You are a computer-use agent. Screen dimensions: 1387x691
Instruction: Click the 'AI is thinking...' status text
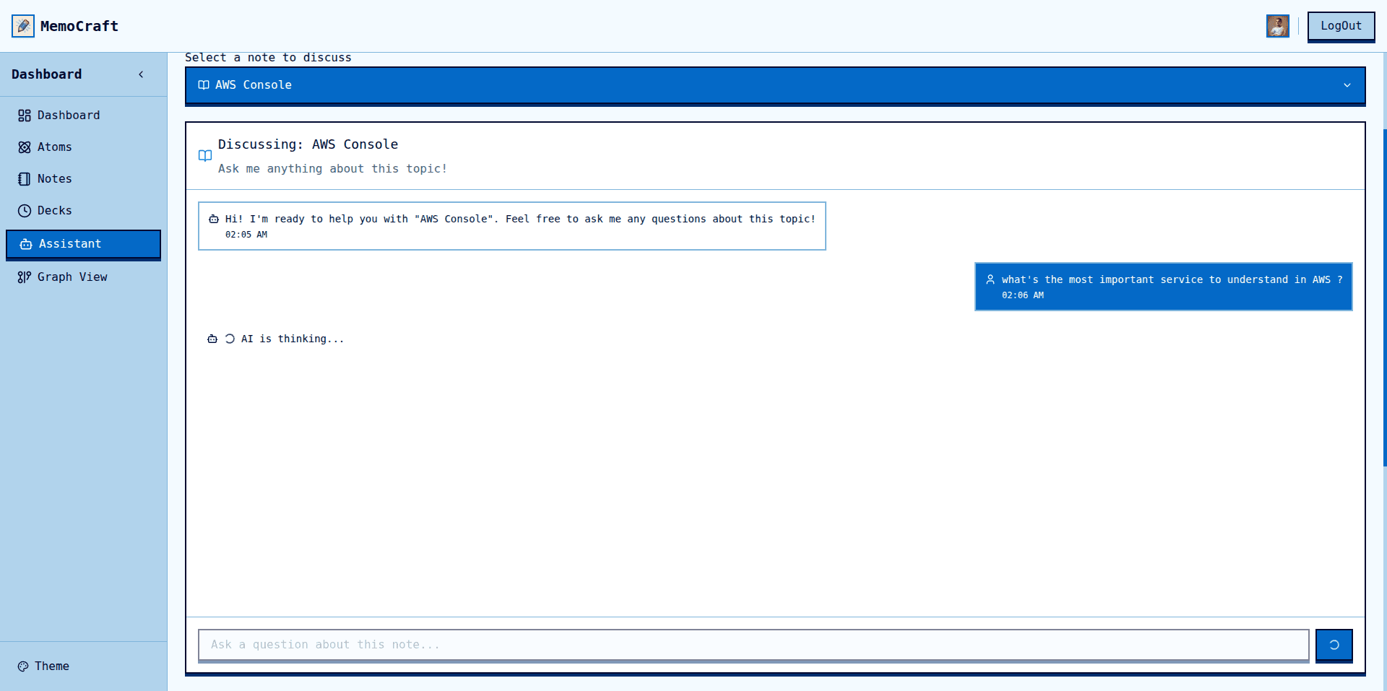click(293, 339)
